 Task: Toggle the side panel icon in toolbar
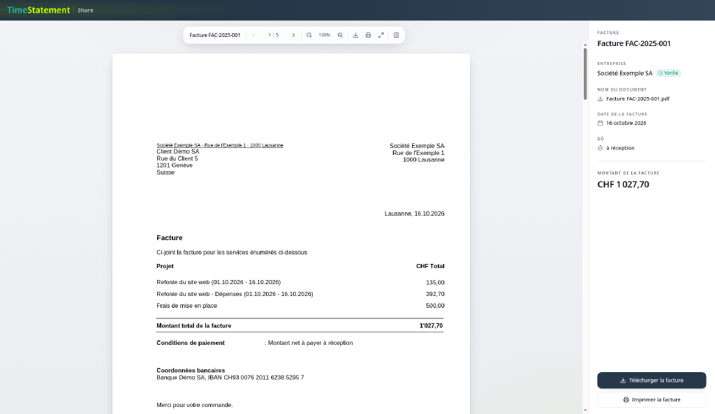pyautogui.click(x=397, y=35)
